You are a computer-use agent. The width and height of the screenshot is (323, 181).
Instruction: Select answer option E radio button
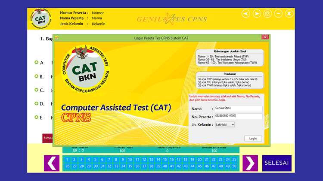pyautogui.click(x=37, y=117)
